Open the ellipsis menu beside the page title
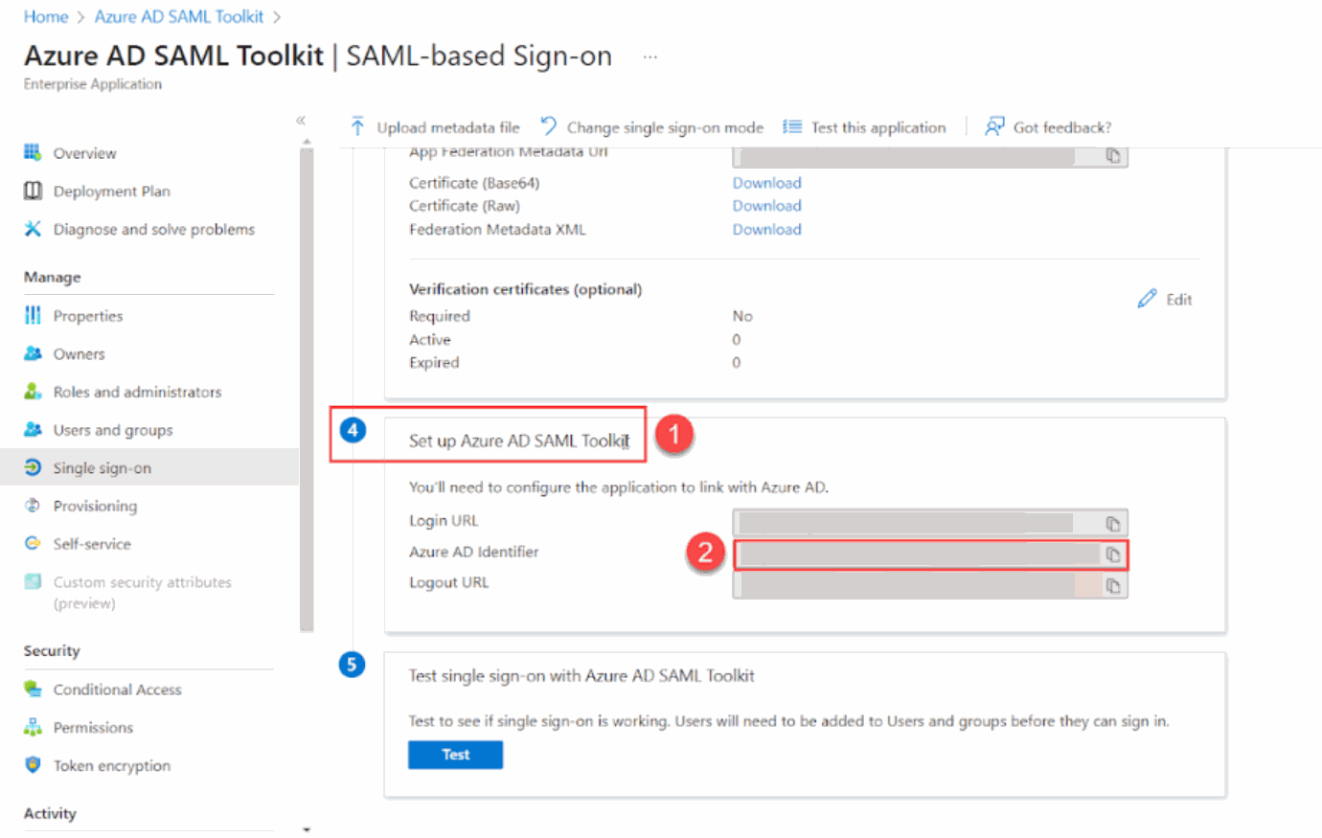This screenshot has width=1322, height=838. (650, 56)
